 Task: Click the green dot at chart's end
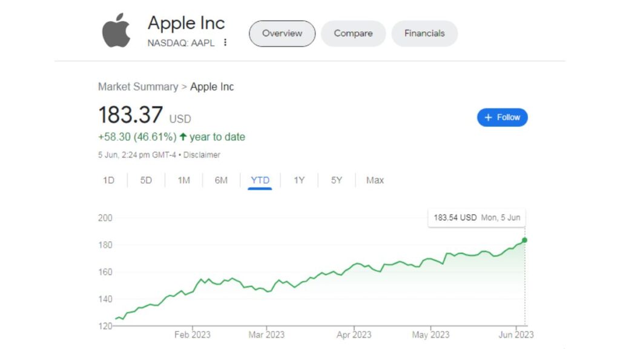pyautogui.click(x=524, y=240)
